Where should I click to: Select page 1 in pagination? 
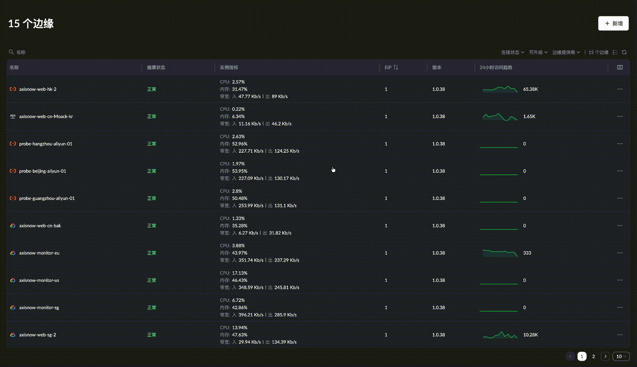click(582, 356)
